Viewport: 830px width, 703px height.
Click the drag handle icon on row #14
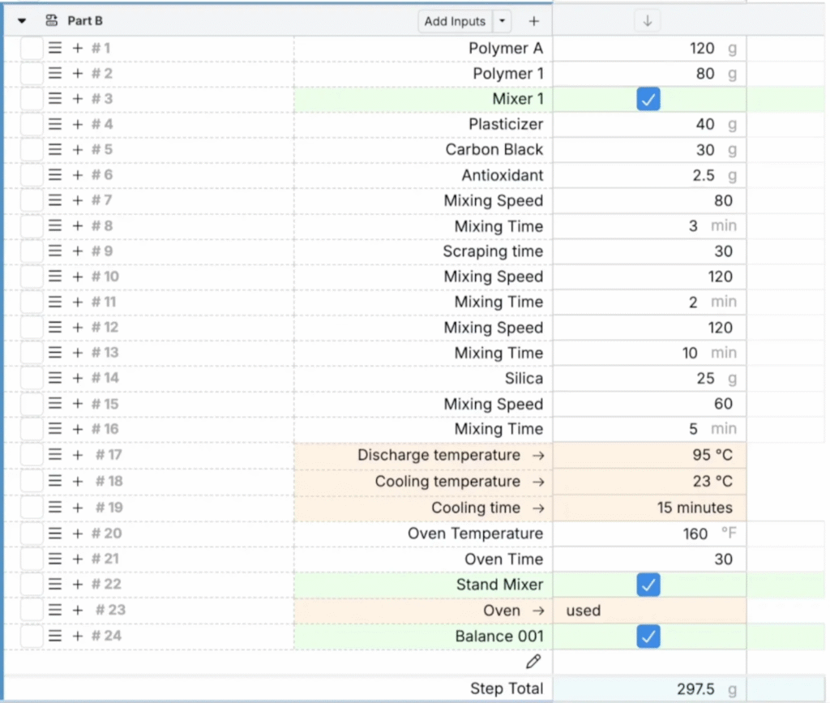tap(55, 378)
